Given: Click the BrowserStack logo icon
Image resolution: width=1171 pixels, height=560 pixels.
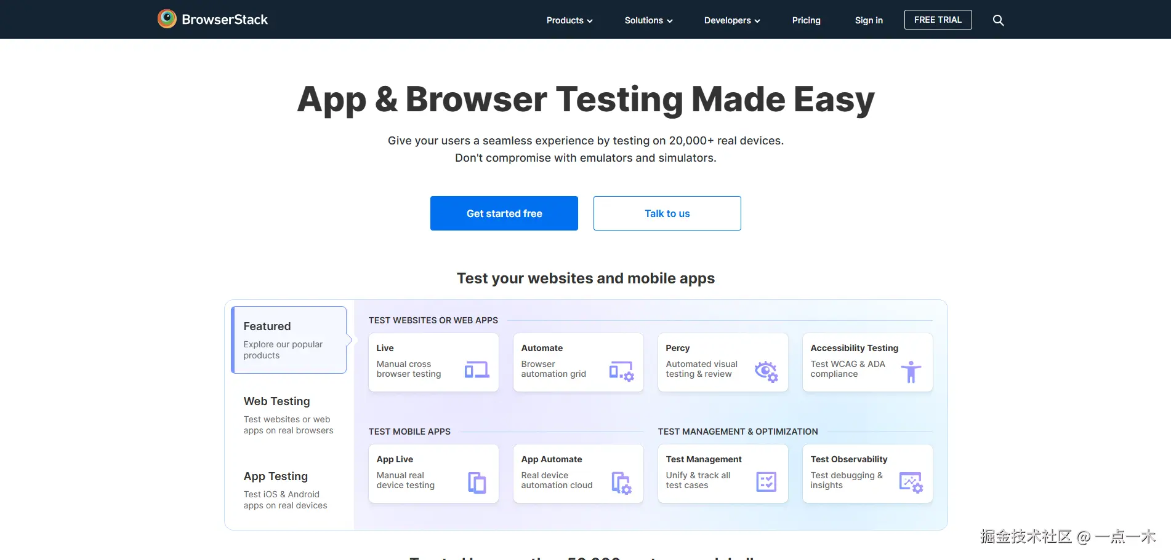Looking at the screenshot, I should (x=167, y=19).
